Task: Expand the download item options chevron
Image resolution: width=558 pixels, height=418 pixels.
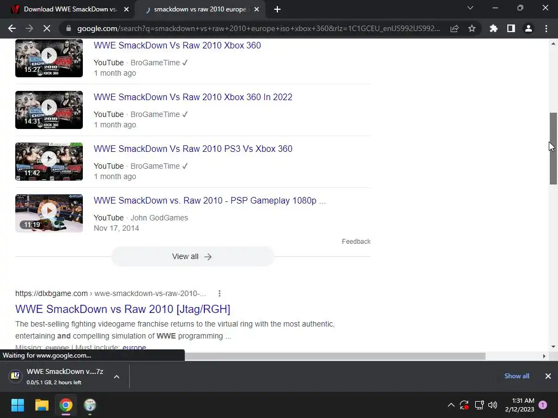Action: coord(117,377)
